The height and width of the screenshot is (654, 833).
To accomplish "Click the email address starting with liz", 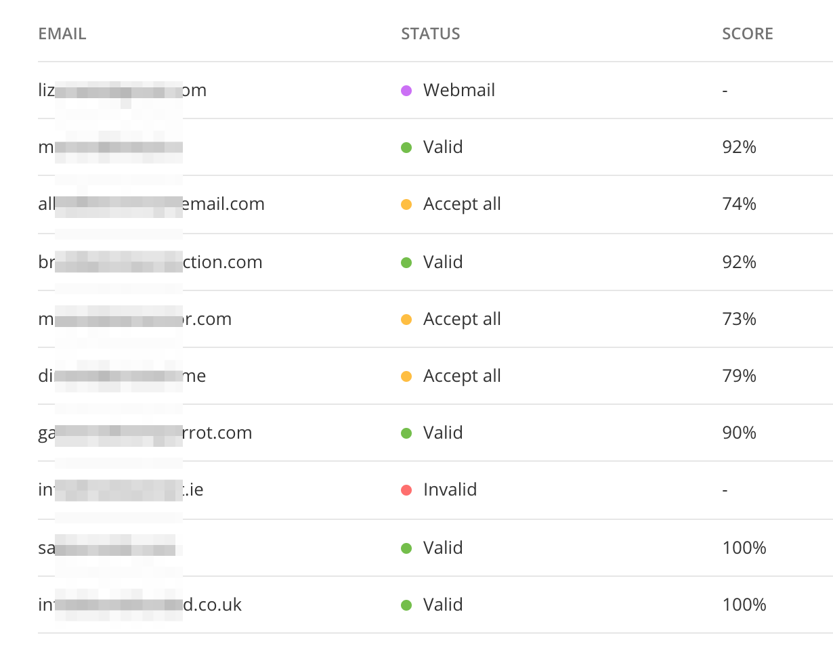I will pos(122,90).
